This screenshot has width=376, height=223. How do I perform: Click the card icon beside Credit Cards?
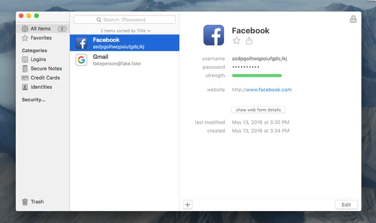(x=25, y=78)
